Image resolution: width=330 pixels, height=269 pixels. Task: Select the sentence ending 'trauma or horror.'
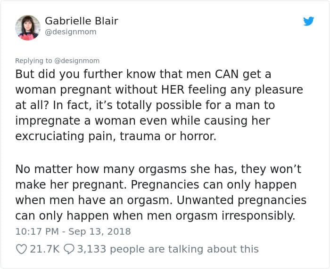point(145,120)
